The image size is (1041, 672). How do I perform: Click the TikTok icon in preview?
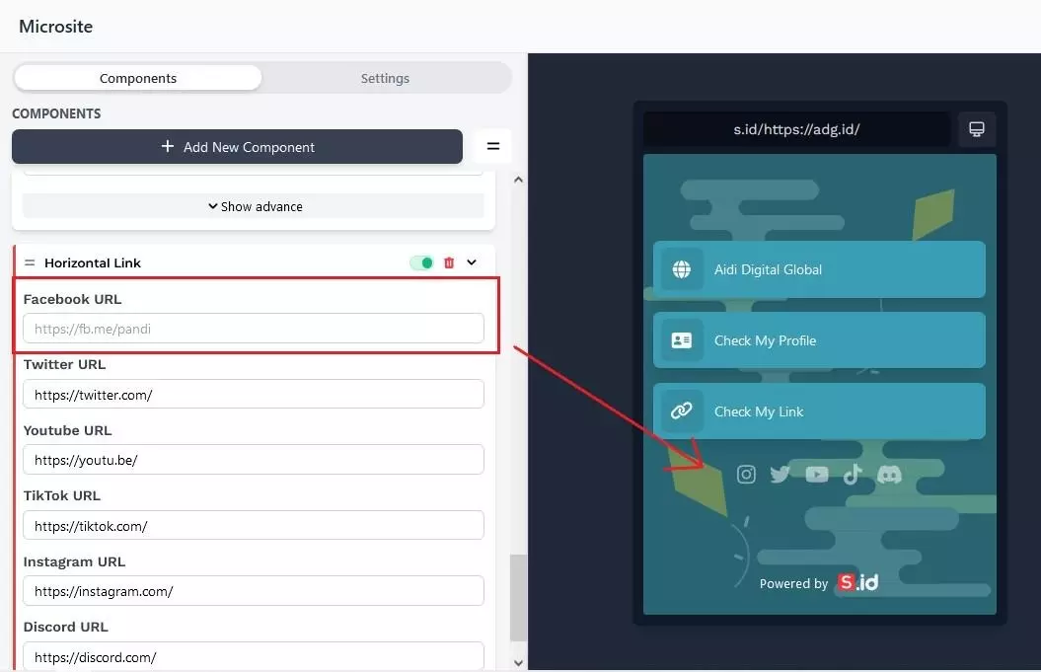click(853, 475)
